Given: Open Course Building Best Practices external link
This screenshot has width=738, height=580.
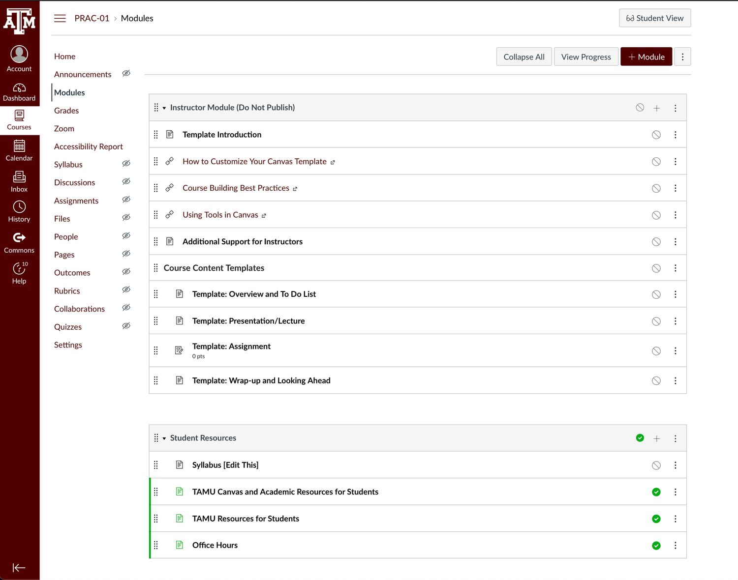Looking at the screenshot, I should (236, 188).
